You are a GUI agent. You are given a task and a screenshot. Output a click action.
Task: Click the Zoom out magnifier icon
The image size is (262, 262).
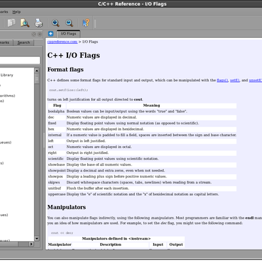(x=69, y=23)
